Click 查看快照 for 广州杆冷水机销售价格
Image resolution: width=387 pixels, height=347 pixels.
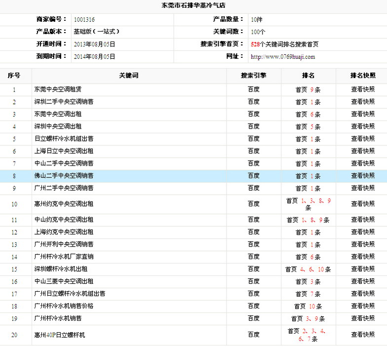[x=363, y=306]
